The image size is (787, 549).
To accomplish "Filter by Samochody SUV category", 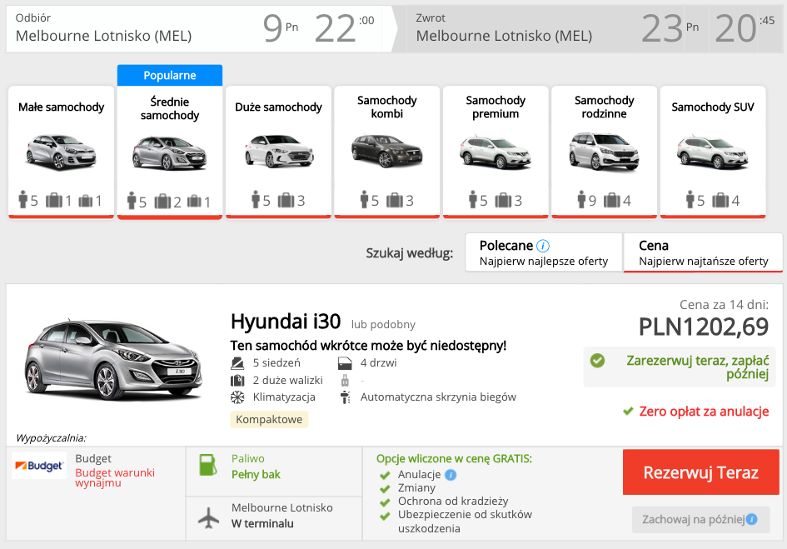I will point(713,151).
